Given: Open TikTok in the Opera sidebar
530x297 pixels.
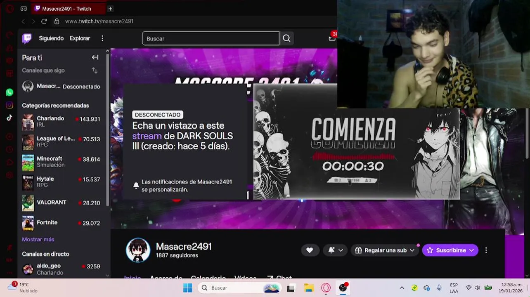Looking at the screenshot, I should click(x=9, y=118).
